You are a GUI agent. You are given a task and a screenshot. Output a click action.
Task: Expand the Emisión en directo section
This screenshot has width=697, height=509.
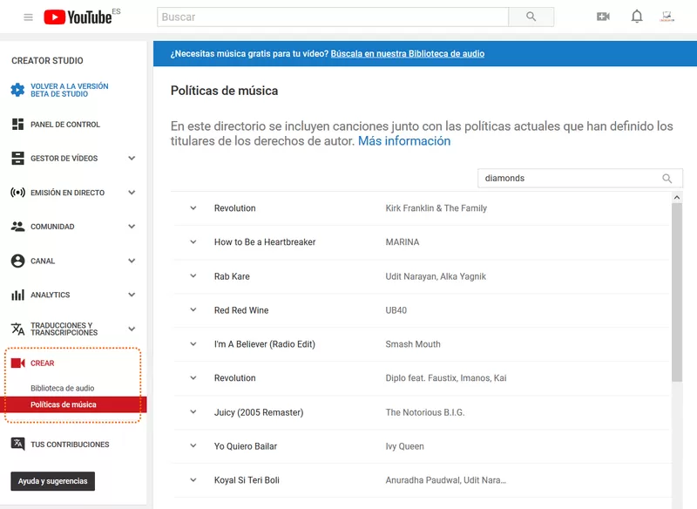tap(132, 193)
